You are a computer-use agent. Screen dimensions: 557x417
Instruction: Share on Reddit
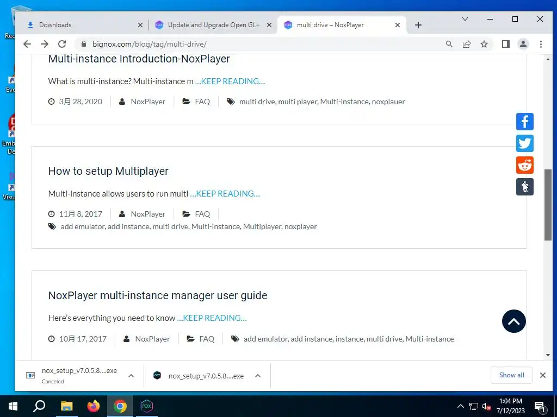tap(525, 165)
